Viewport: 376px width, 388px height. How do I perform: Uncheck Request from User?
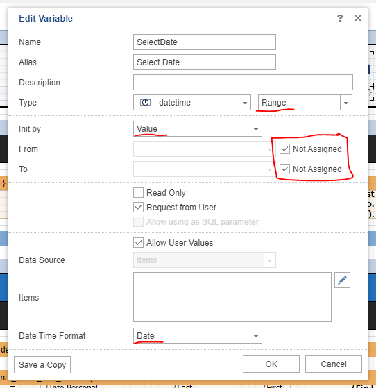(x=138, y=207)
